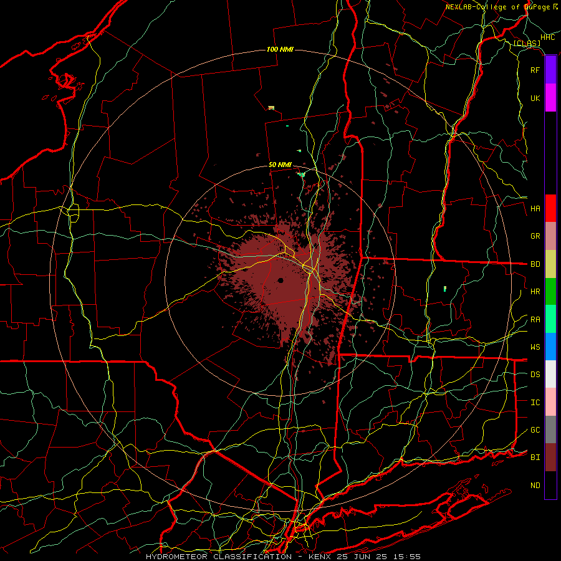This screenshot has width=561, height=561.
Task: Click the BD yellow legend swatch
Action: (550, 264)
